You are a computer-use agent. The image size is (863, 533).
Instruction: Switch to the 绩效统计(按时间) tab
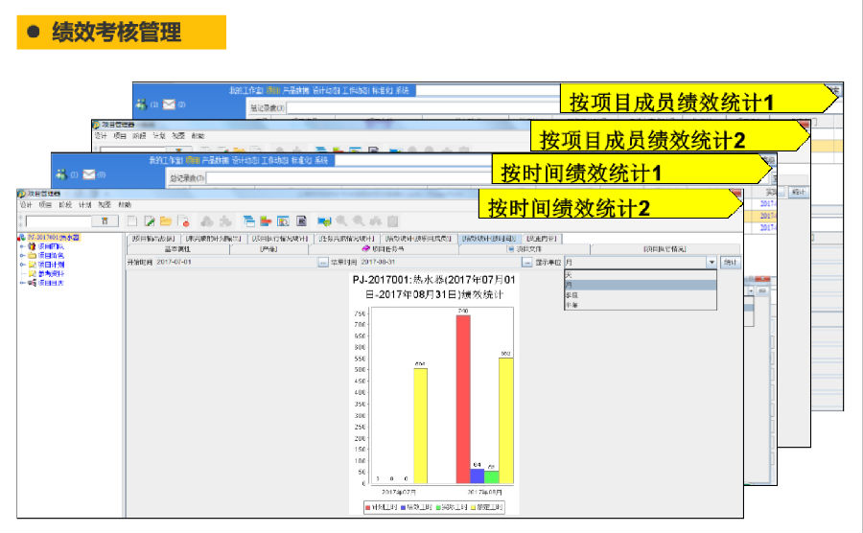pos(489,239)
